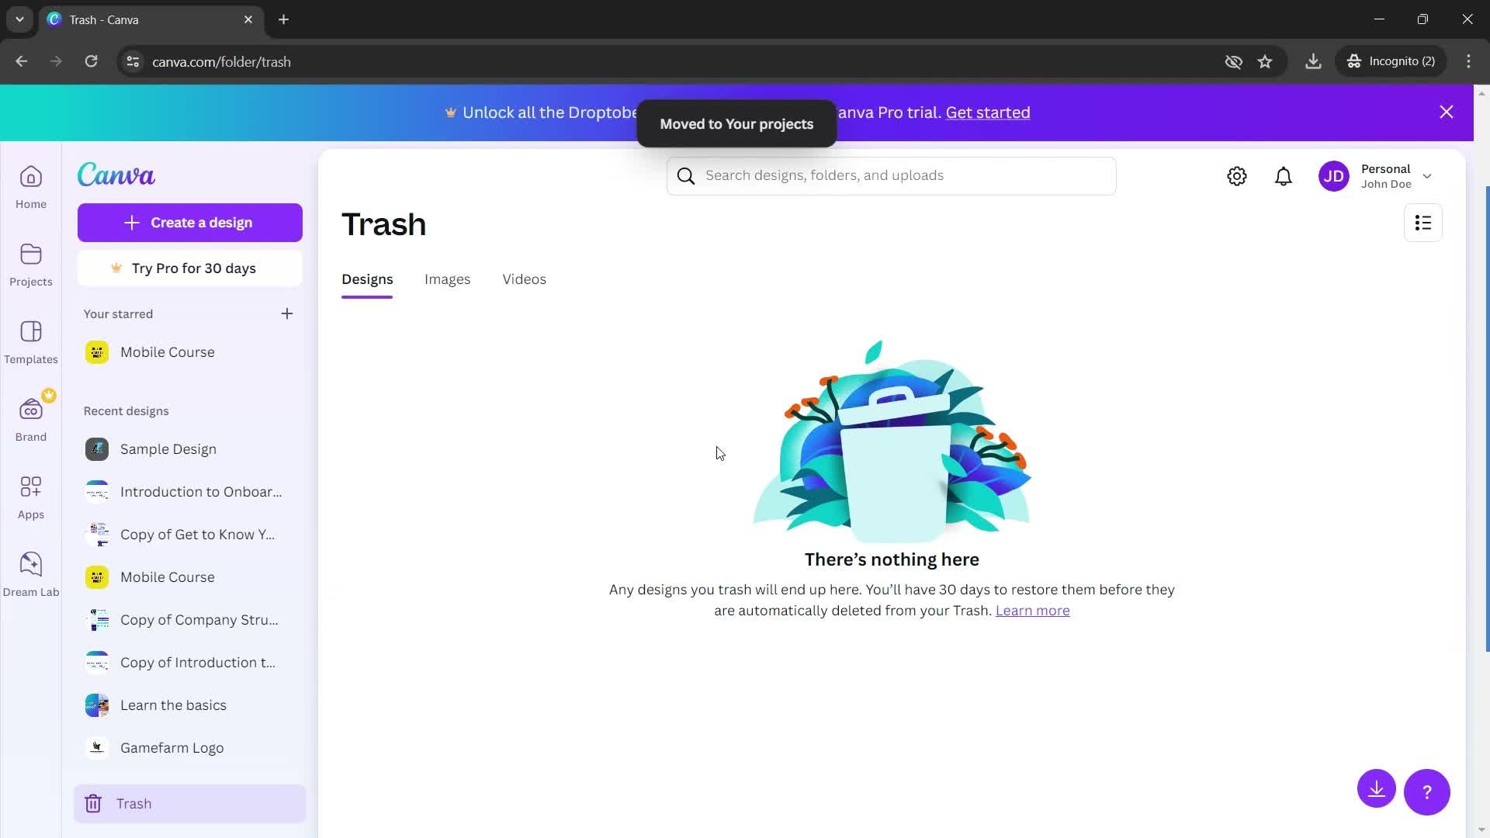Follow the Get started link
Screen dimensions: 1490x838
click(x=988, y=113)
